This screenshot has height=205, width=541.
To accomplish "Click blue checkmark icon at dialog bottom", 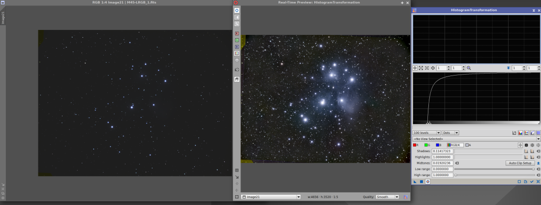I will click(532, 181).
